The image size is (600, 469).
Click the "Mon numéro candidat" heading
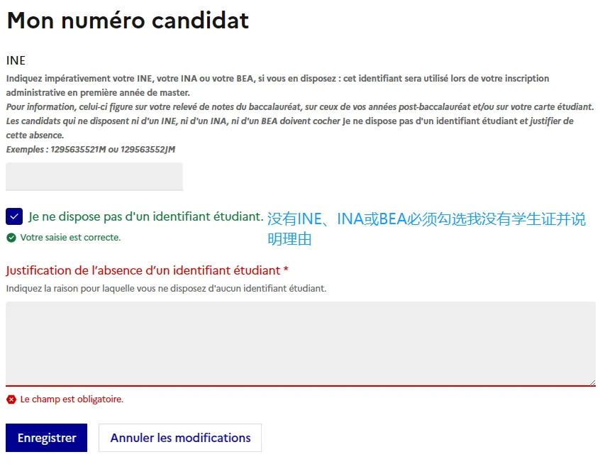tap(128, 21)
